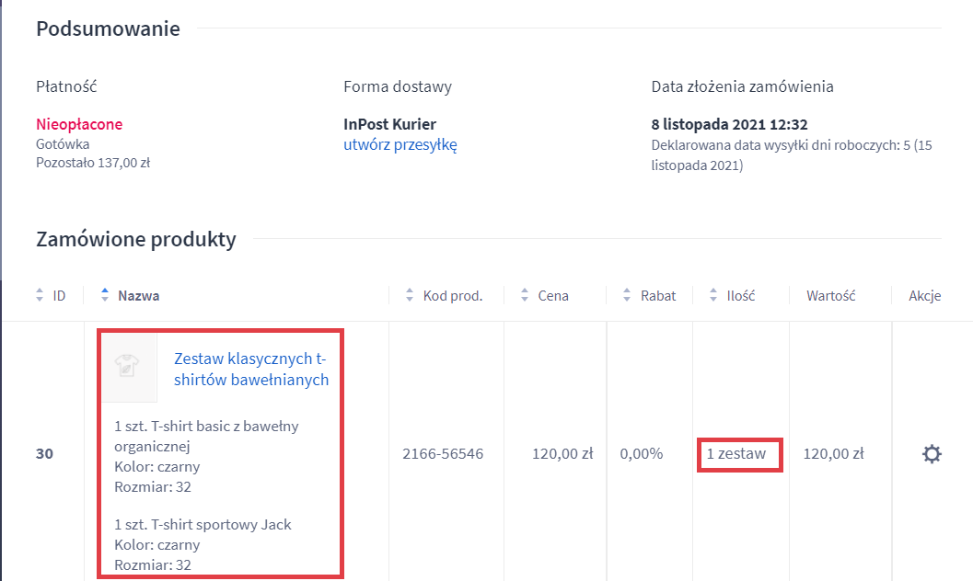Sort table by ID column arrows

pos(40,295)
